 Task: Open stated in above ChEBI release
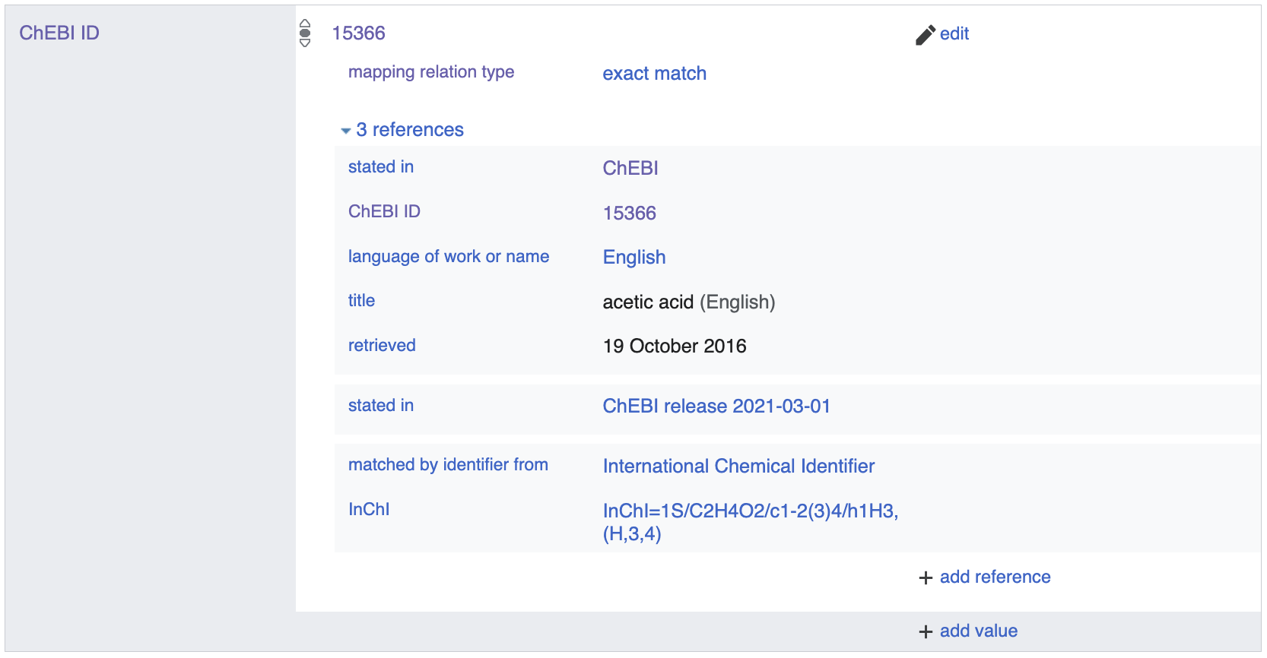[381, 406]
